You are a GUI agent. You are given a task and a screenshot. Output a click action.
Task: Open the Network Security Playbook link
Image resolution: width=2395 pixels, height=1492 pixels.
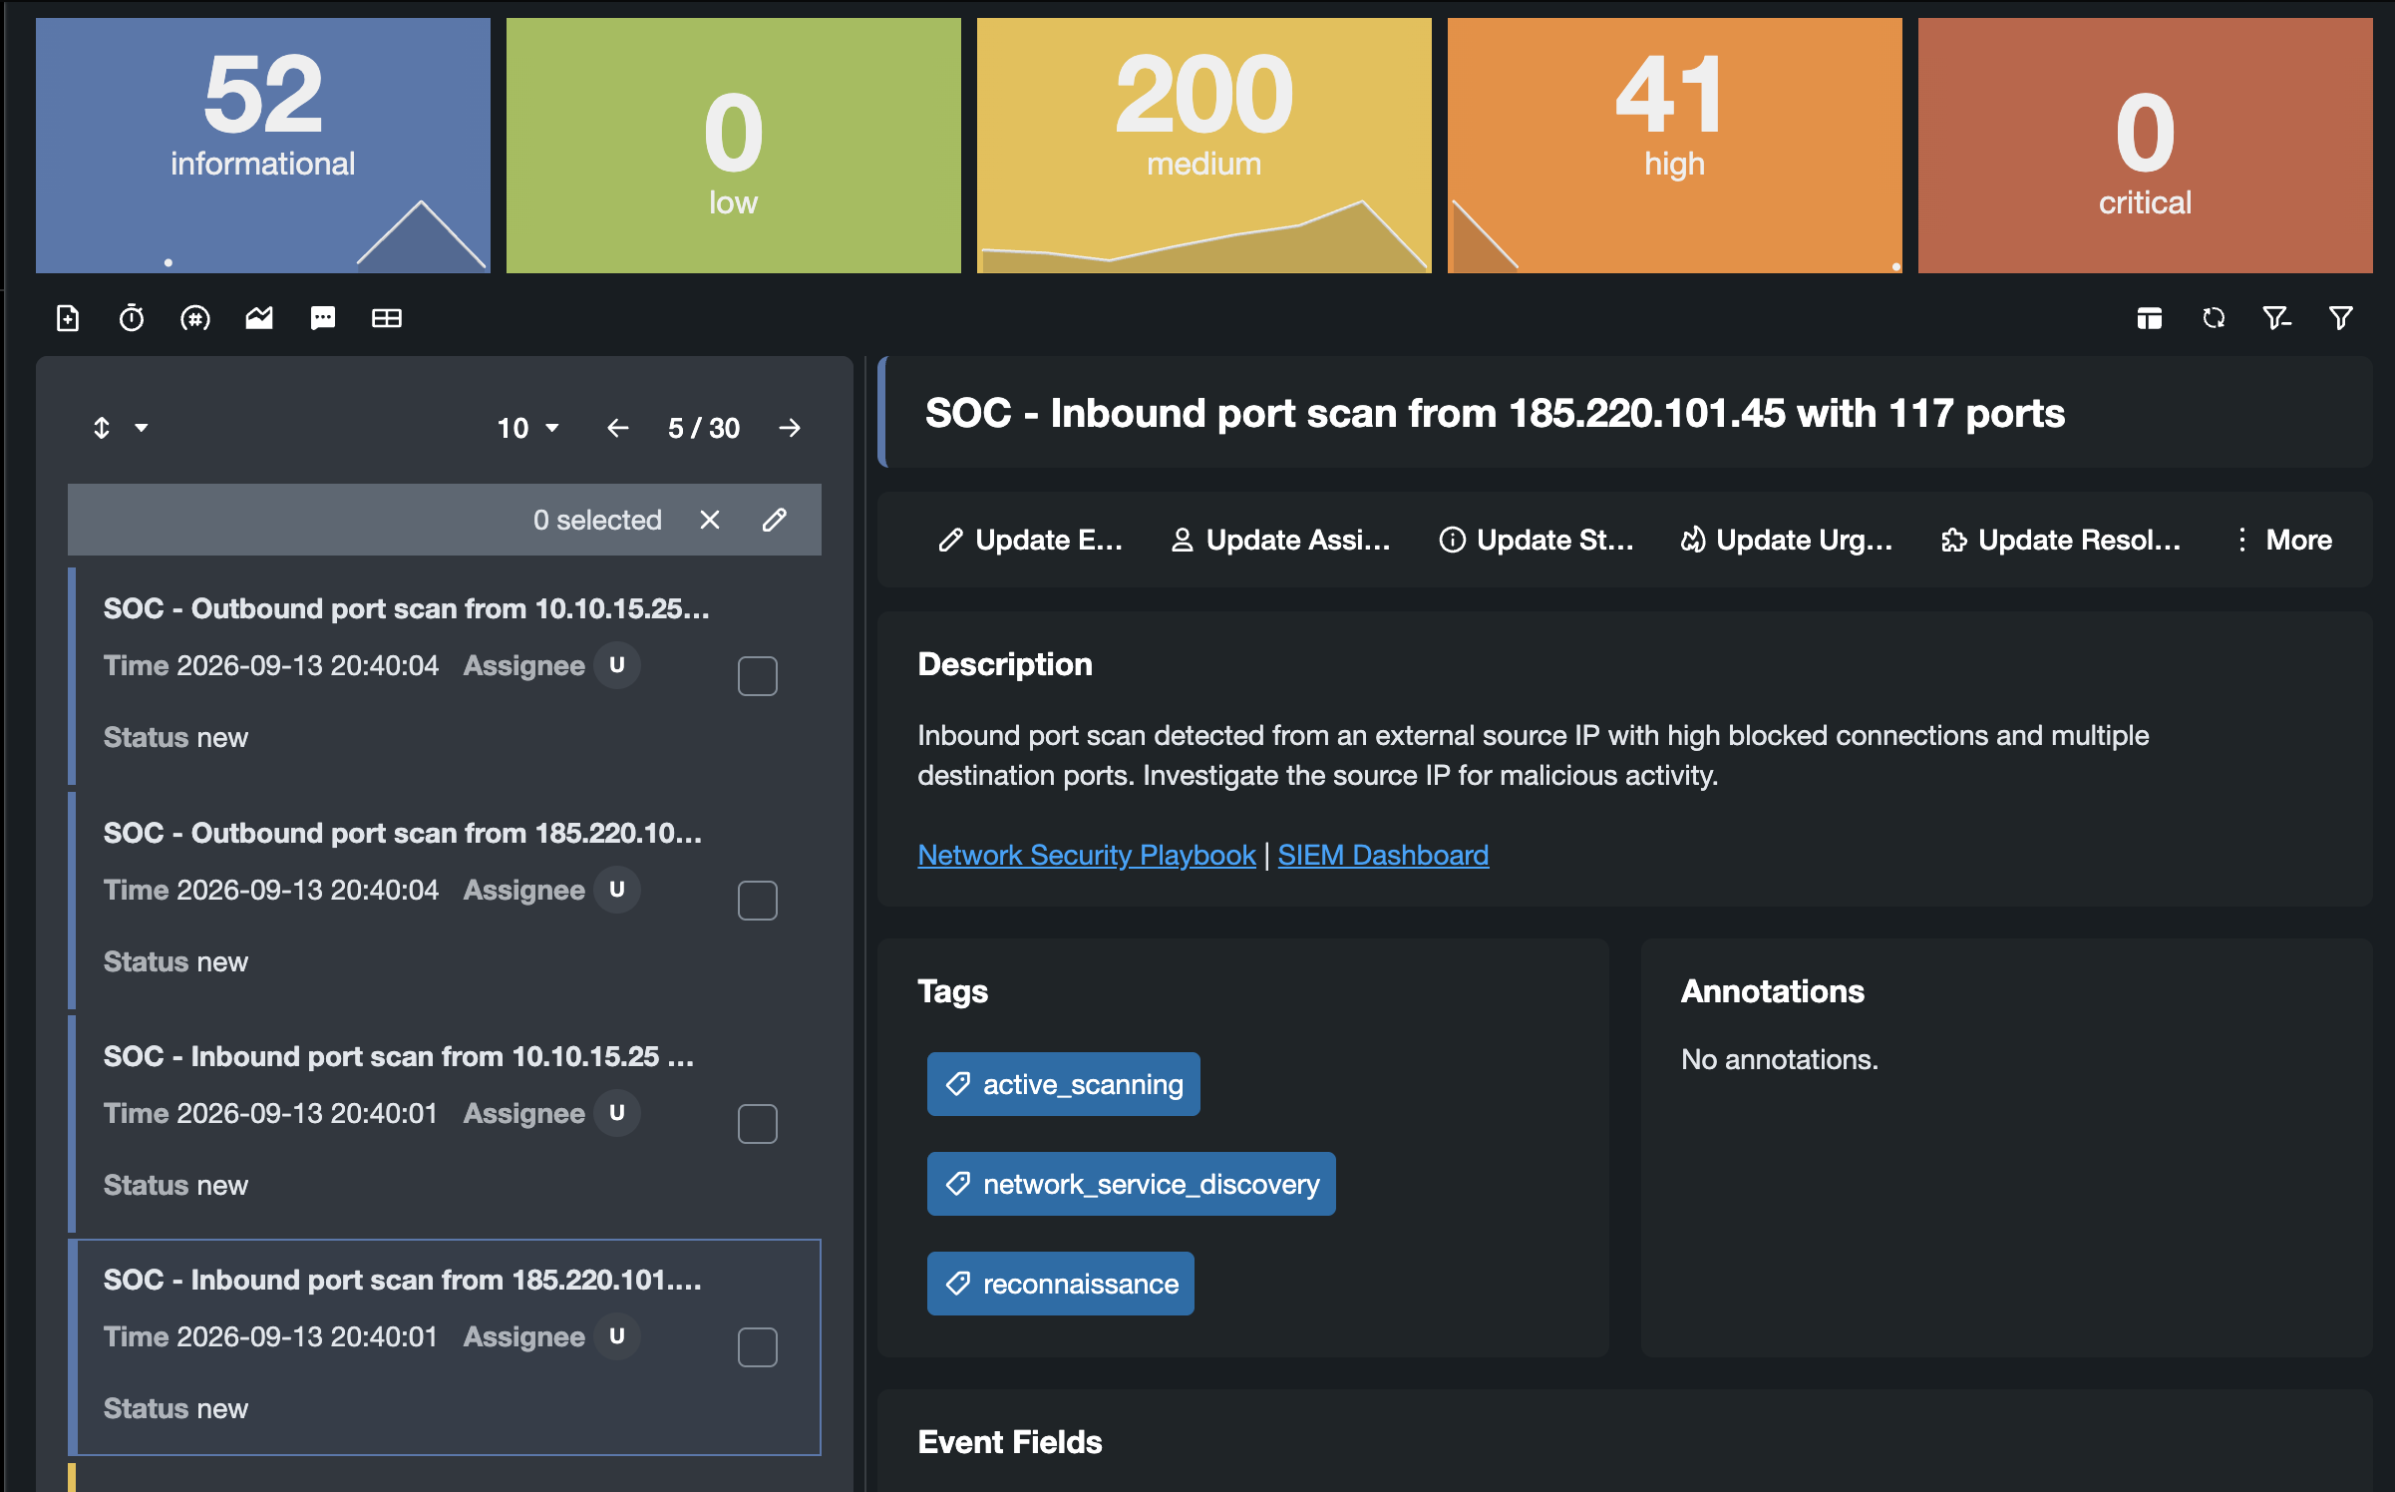[x=1087, y=855]
